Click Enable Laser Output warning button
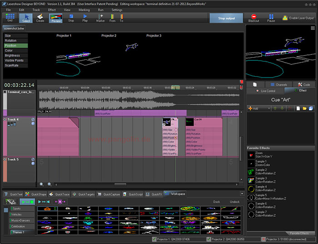This screenshot has height=244, width=318. click(298, 18)
